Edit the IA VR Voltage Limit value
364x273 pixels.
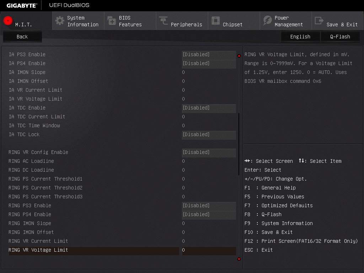coord(183,99)
